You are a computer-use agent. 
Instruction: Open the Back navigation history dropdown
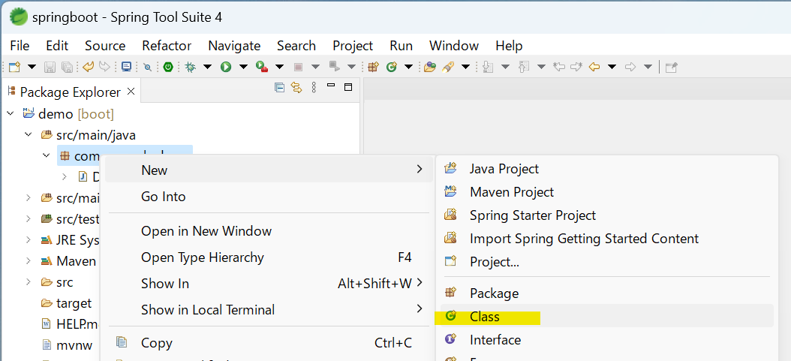pyautogui.click(x=612, y=67)
